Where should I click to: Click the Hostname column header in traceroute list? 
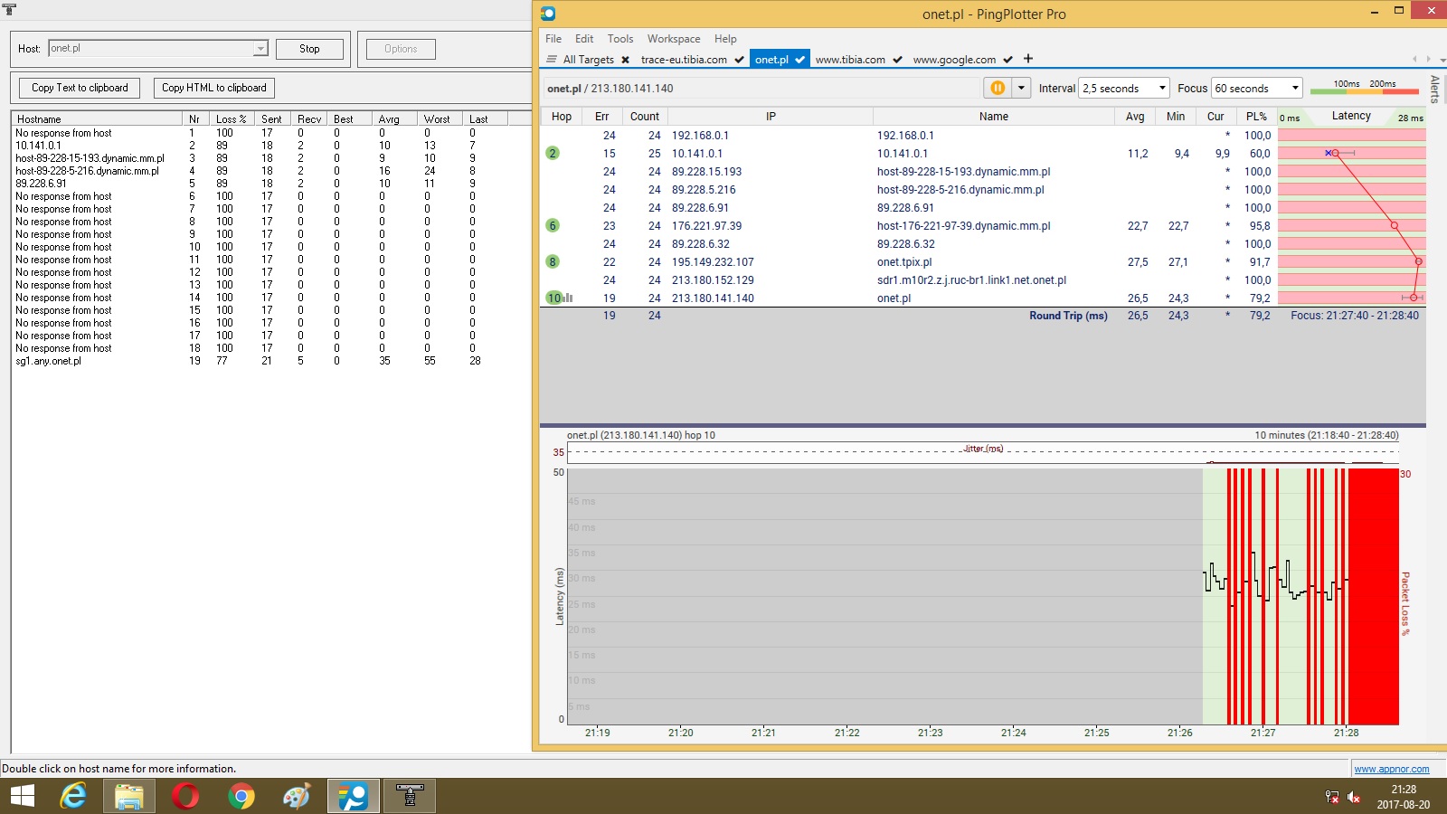[97, 118]
